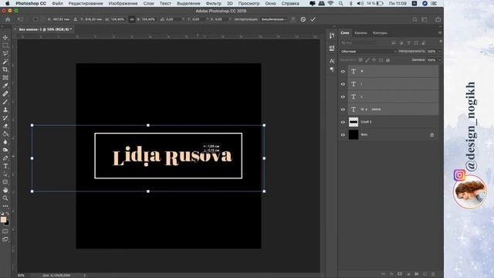Click the foreground color swatch
Screen dimensions: 494x278
(3, 219)
